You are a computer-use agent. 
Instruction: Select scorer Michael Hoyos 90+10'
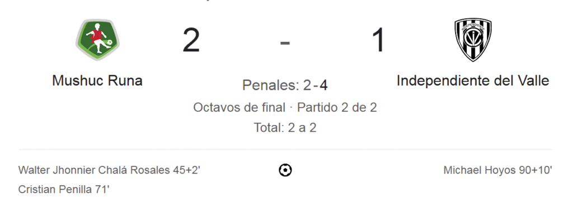[497, 170]
